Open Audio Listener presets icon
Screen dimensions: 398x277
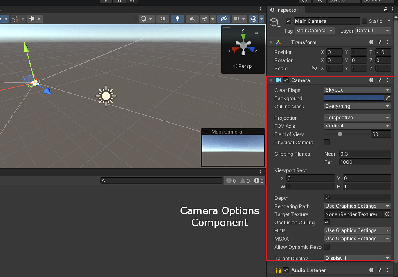point(380,270)
